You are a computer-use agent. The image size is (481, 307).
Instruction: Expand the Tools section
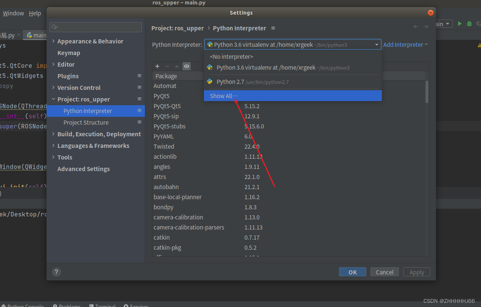[x=53, y=157]
